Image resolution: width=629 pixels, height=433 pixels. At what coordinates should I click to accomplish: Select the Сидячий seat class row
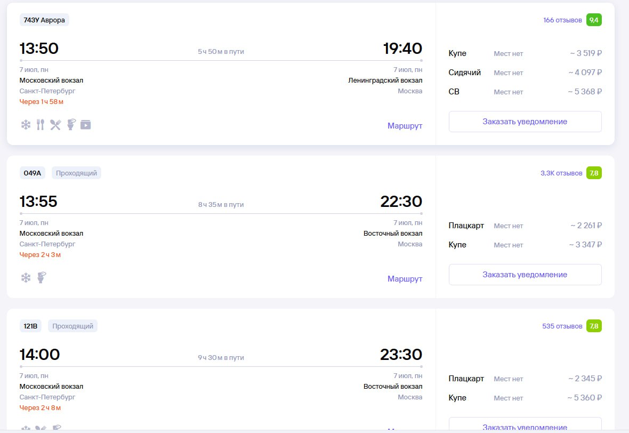525,73
